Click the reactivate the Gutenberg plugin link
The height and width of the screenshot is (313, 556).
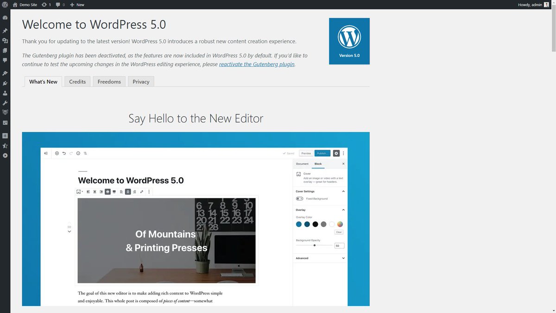pos(256,64)
